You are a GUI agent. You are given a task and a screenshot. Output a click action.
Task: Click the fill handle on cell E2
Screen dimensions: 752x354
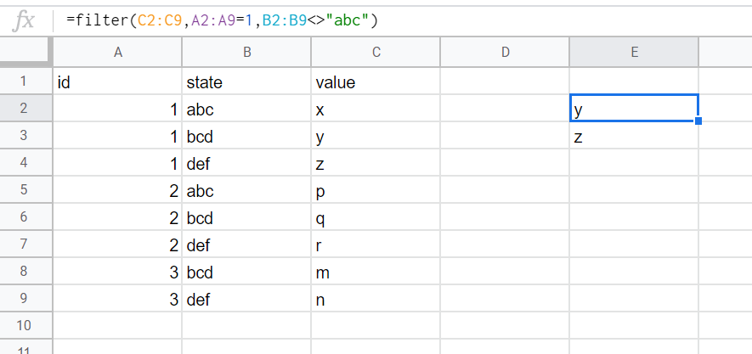click(x=698, y=122)
